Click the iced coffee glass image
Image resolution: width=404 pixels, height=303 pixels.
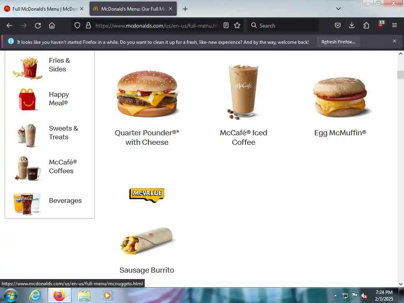pos(243,92)
